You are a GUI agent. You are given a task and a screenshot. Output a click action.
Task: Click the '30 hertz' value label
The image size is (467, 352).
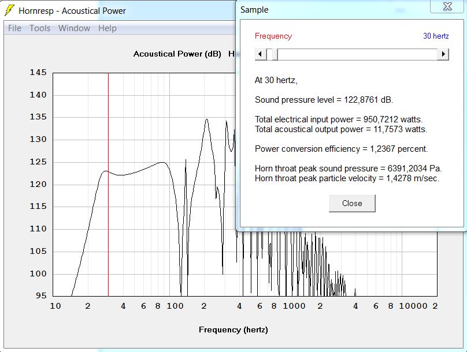click(x=436, y=36)
